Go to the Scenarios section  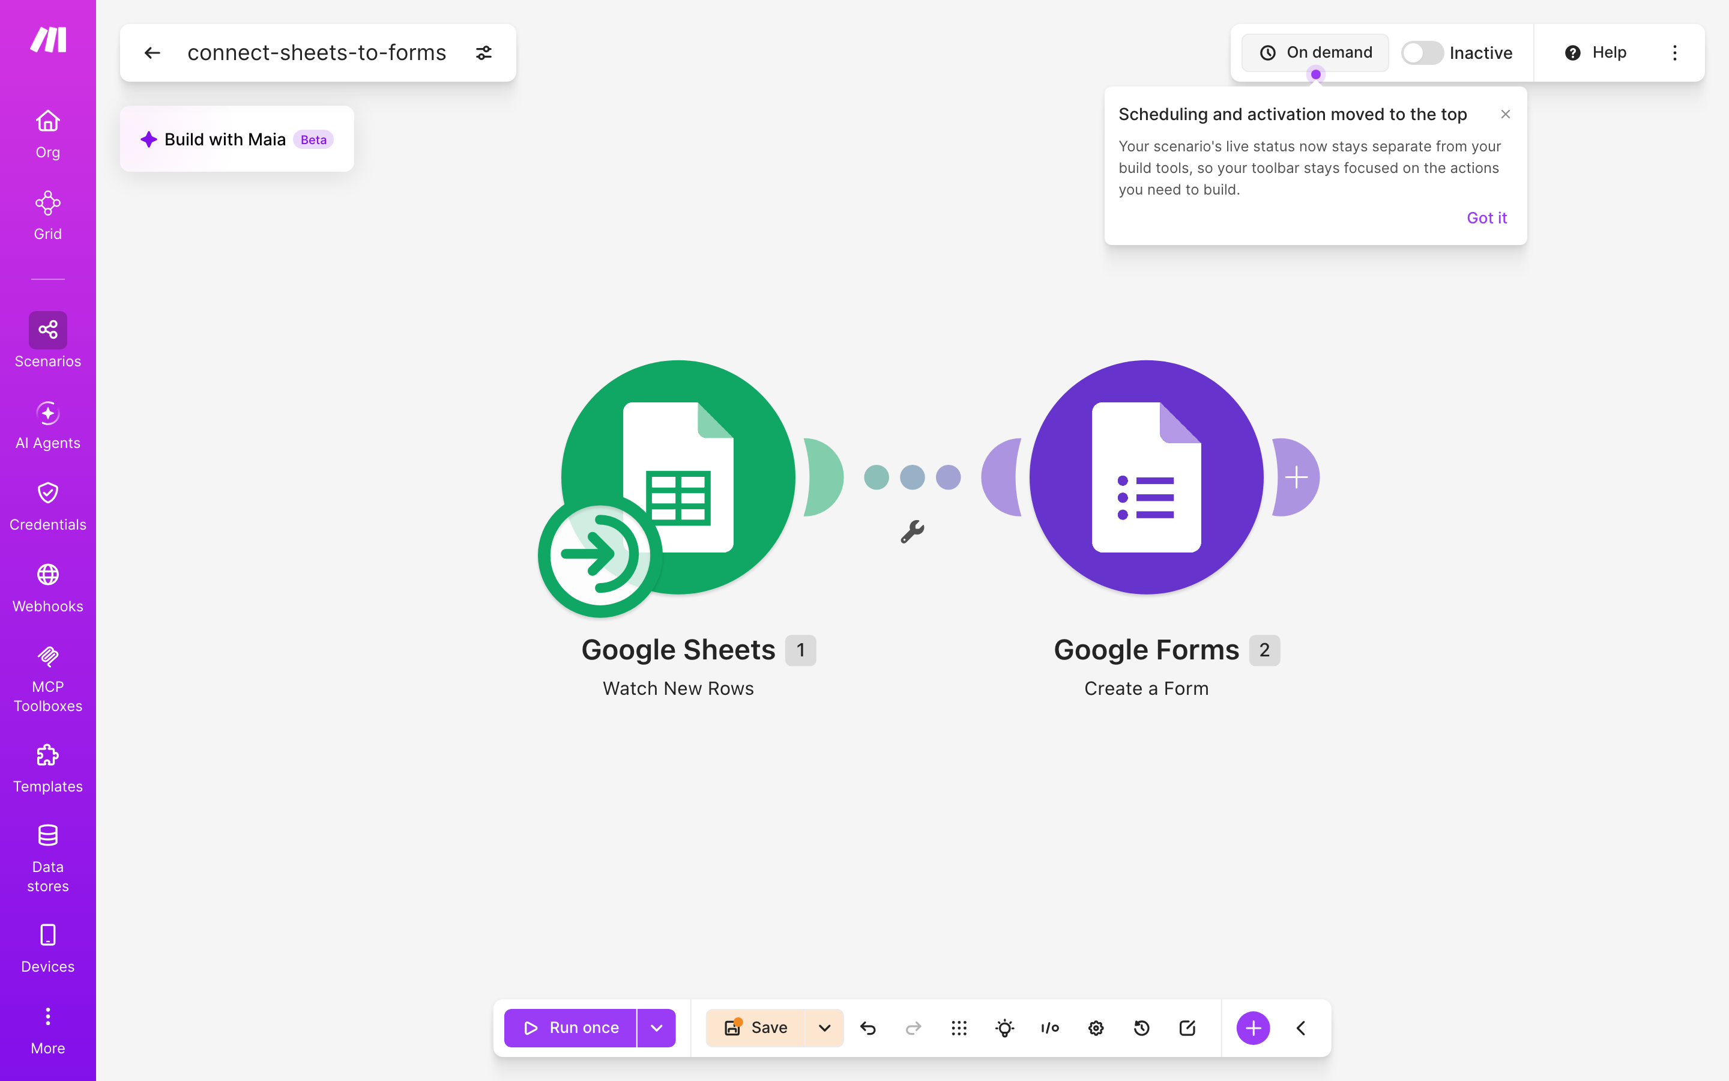point(48,341)
